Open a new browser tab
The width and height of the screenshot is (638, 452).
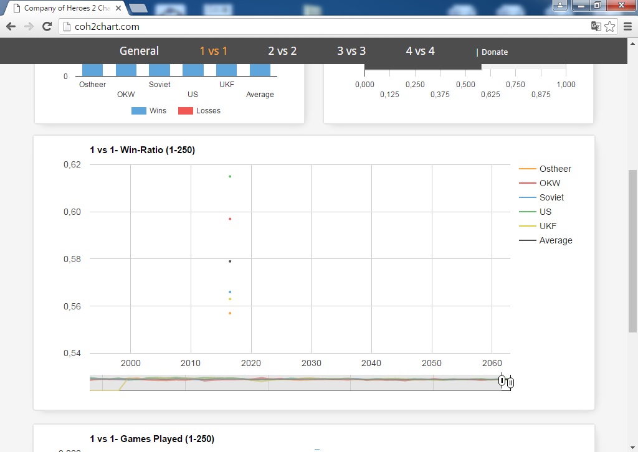138,8
